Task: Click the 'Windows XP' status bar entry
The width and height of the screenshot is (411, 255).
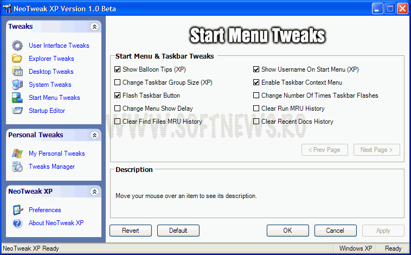Action: [356, 248]
